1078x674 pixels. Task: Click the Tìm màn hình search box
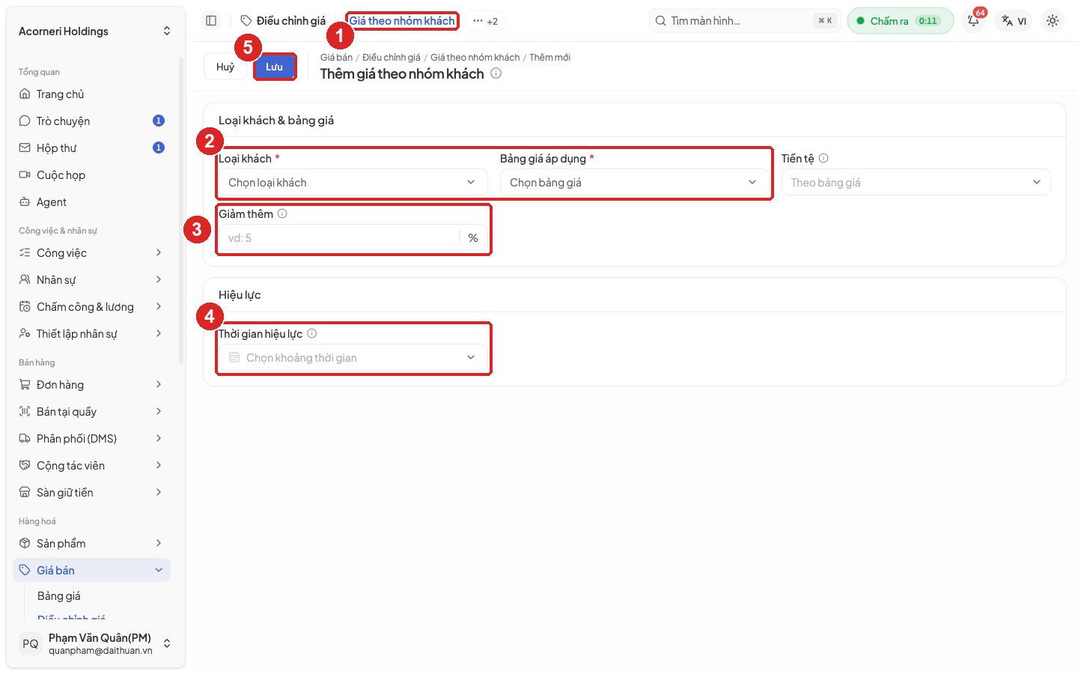746,21
